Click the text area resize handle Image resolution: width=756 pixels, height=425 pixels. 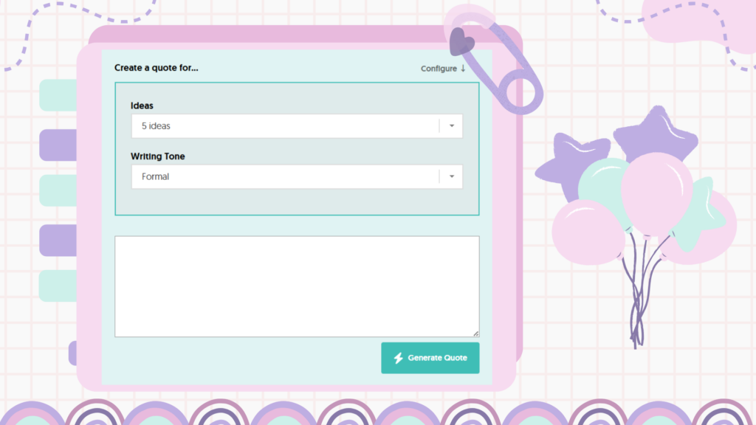476,334
